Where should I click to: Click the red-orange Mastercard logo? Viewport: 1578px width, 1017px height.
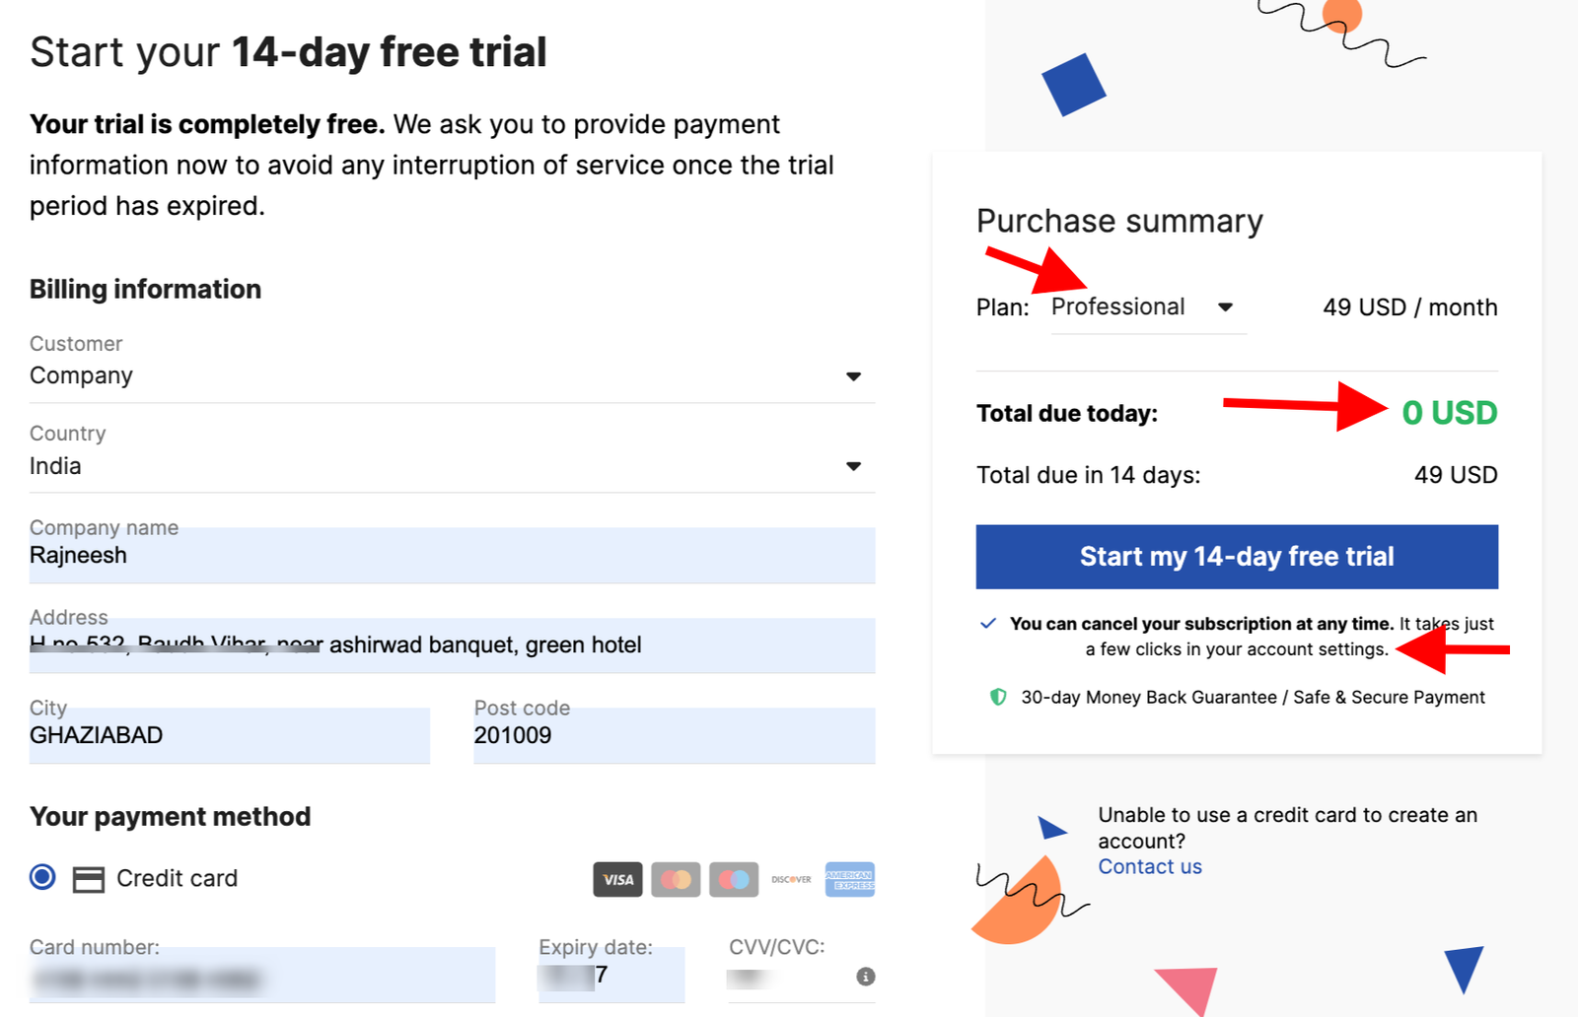click(676, 879)
